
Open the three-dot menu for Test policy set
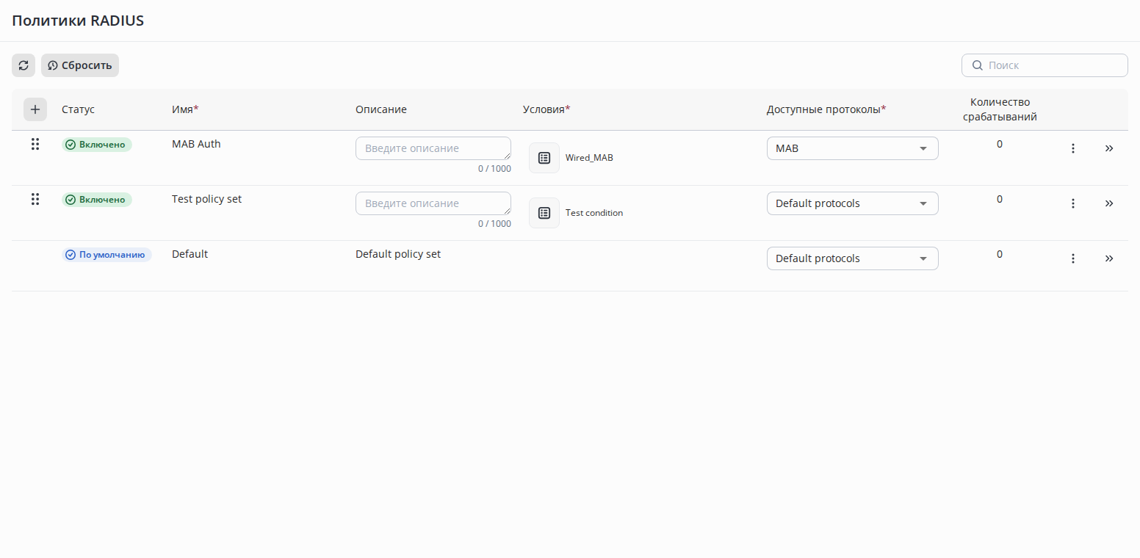[1072, 203]
